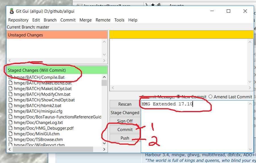Click file icon beside hmge/BATCH/hbmk2.bat
256x163 pixels.
11,105
